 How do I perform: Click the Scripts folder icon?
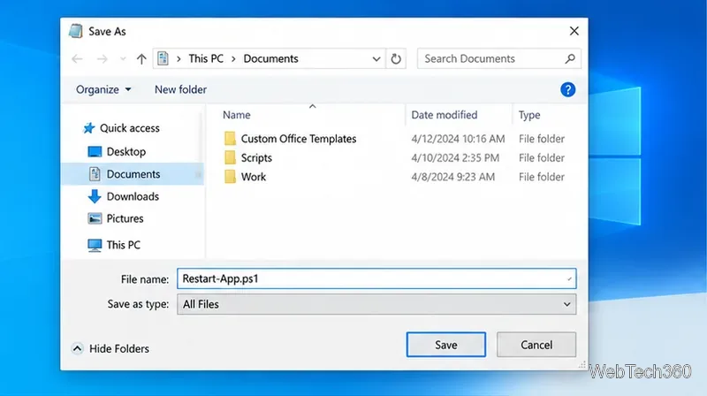[230, 157]
